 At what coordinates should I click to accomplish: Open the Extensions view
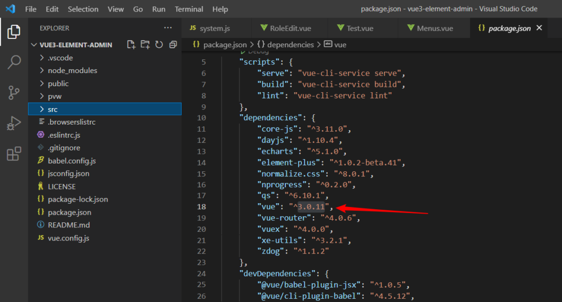14,154
